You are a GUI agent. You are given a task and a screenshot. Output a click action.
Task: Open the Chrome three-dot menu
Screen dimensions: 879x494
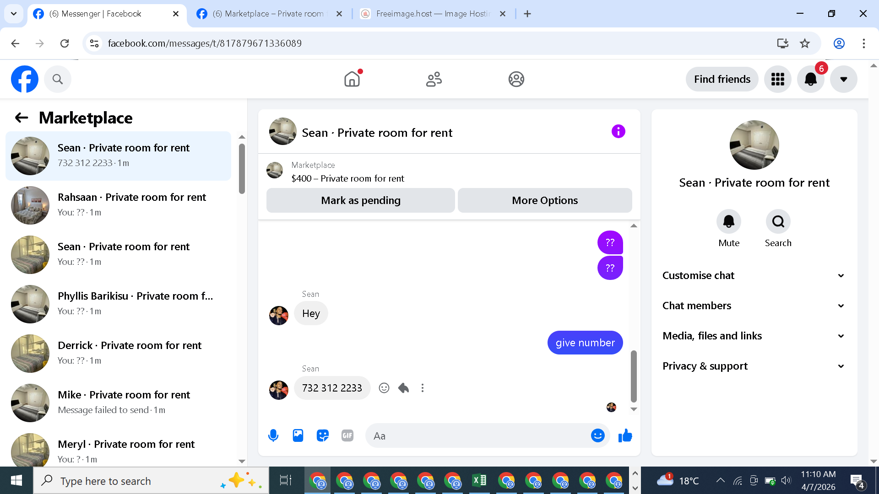coord(864,43)
